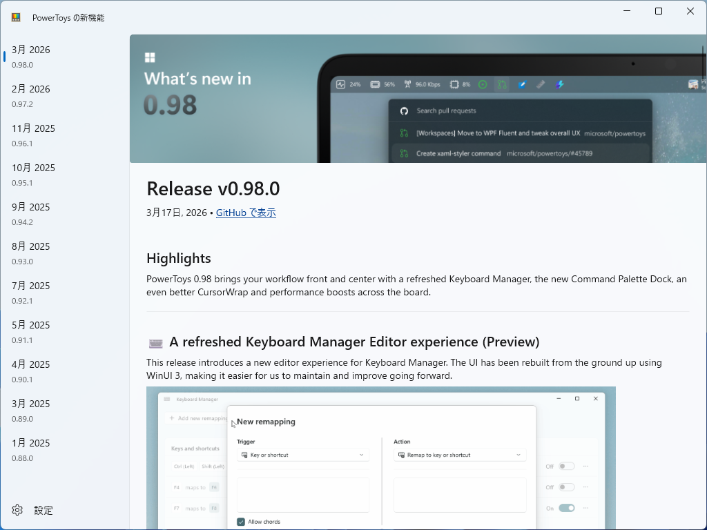Enable the first Off remapping toggle
This screenshot has height=530, width=707.
(566, 467)
